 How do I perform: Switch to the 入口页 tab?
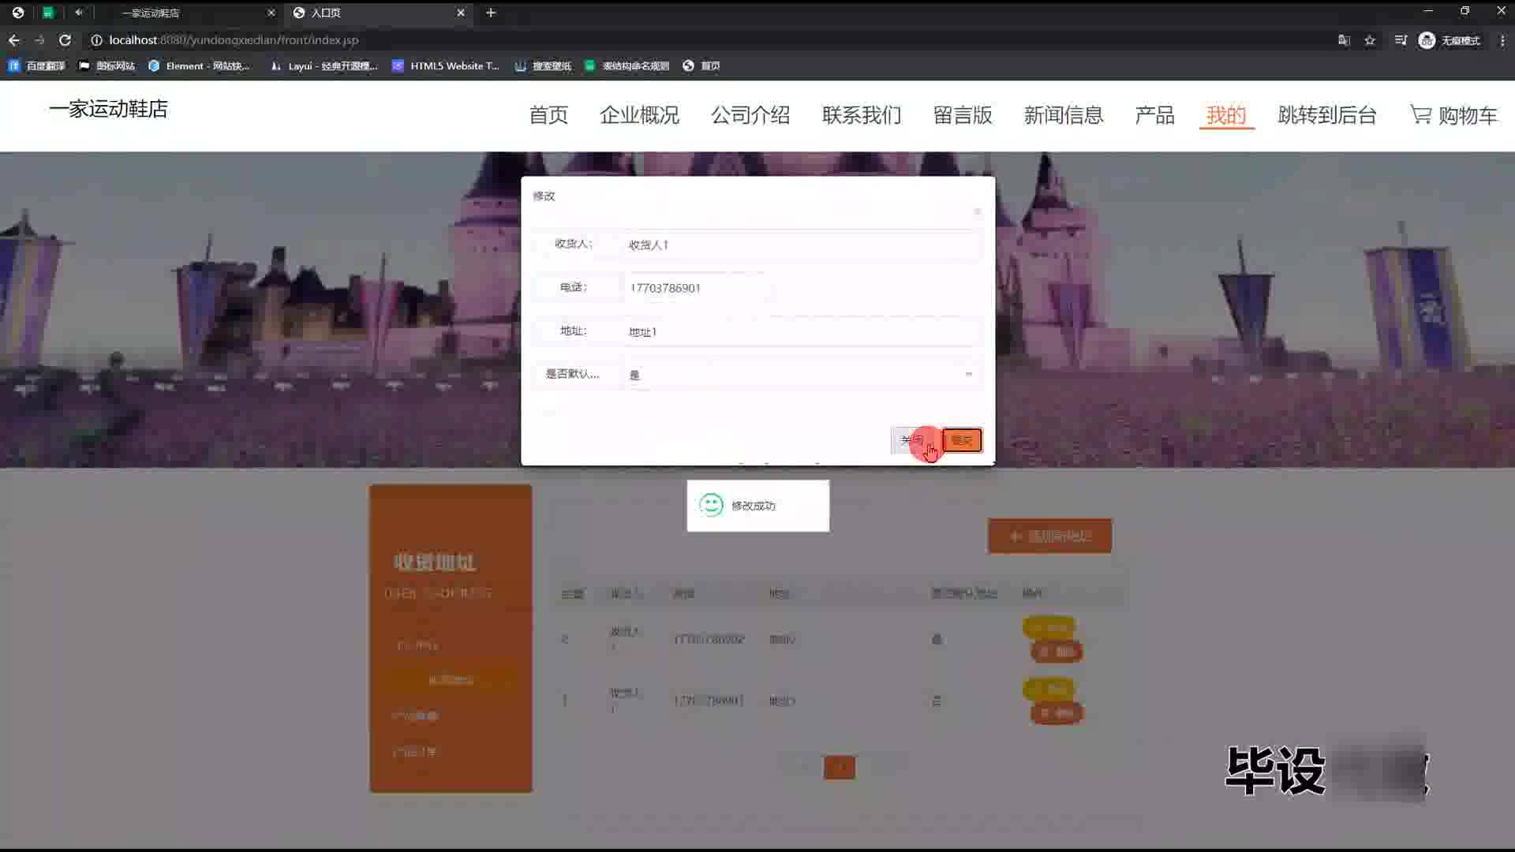(377, 13)
